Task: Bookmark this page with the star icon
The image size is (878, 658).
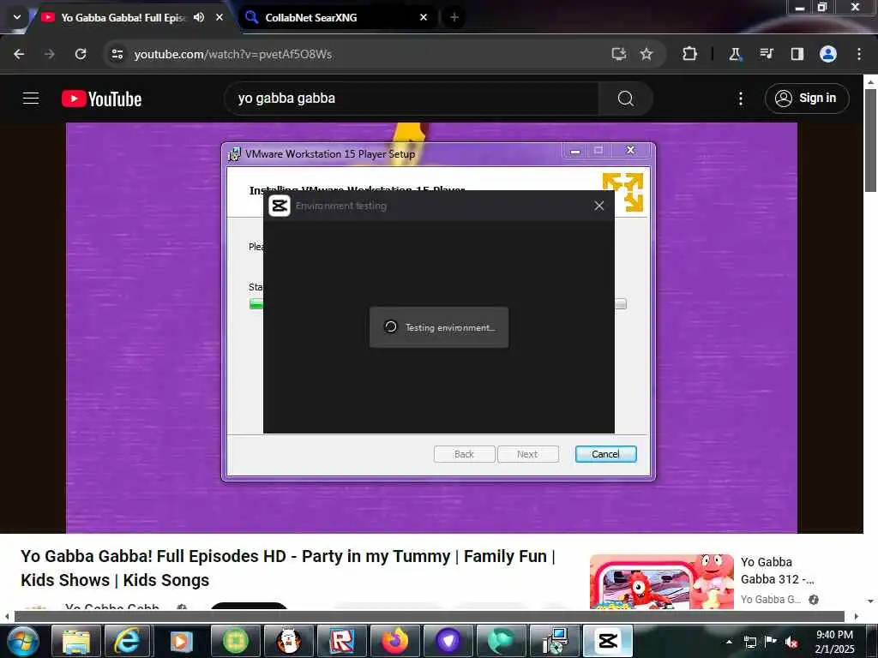Action: [x=646, y=54]
